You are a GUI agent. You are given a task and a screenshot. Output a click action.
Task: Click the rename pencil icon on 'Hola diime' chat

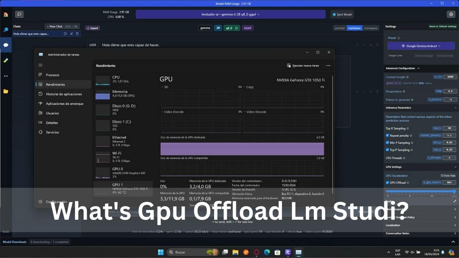point(71,34)
